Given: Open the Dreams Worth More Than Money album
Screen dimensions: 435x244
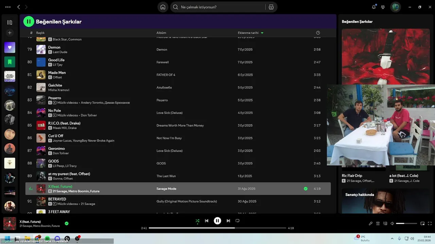Looking at the screenshot, I should 180,125.
